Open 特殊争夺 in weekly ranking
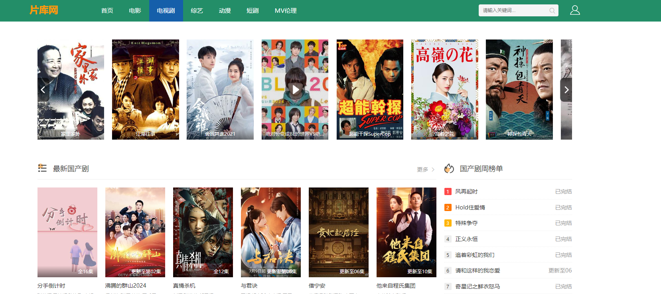The width and height of the screenshot is (661, 294). (466, 223)
